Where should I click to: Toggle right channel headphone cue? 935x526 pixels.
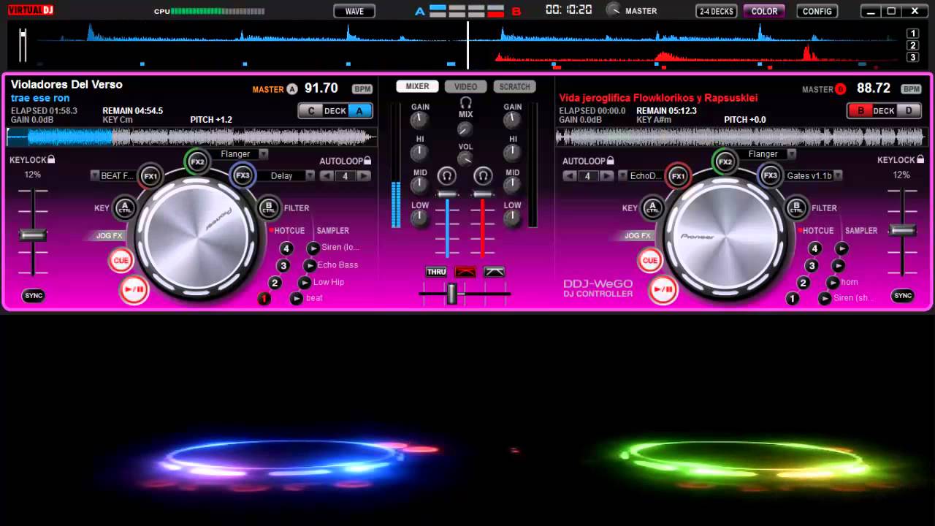coord(483,176)
